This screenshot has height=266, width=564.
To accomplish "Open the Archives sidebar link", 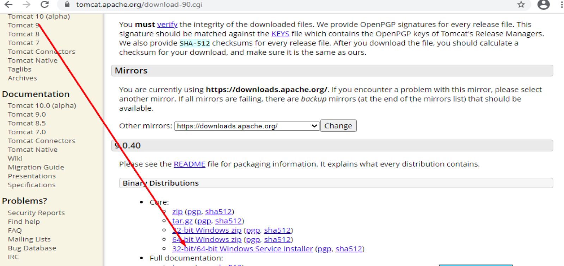I will coord(23,78).
